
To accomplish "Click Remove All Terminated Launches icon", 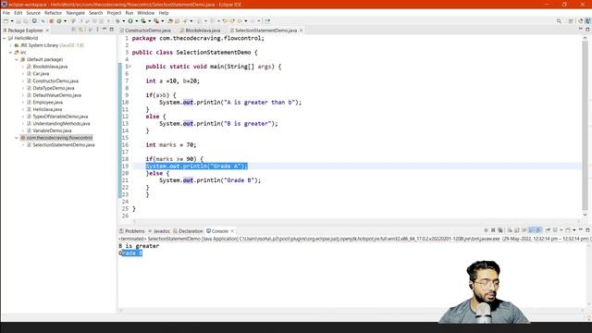I will (500, 230).
